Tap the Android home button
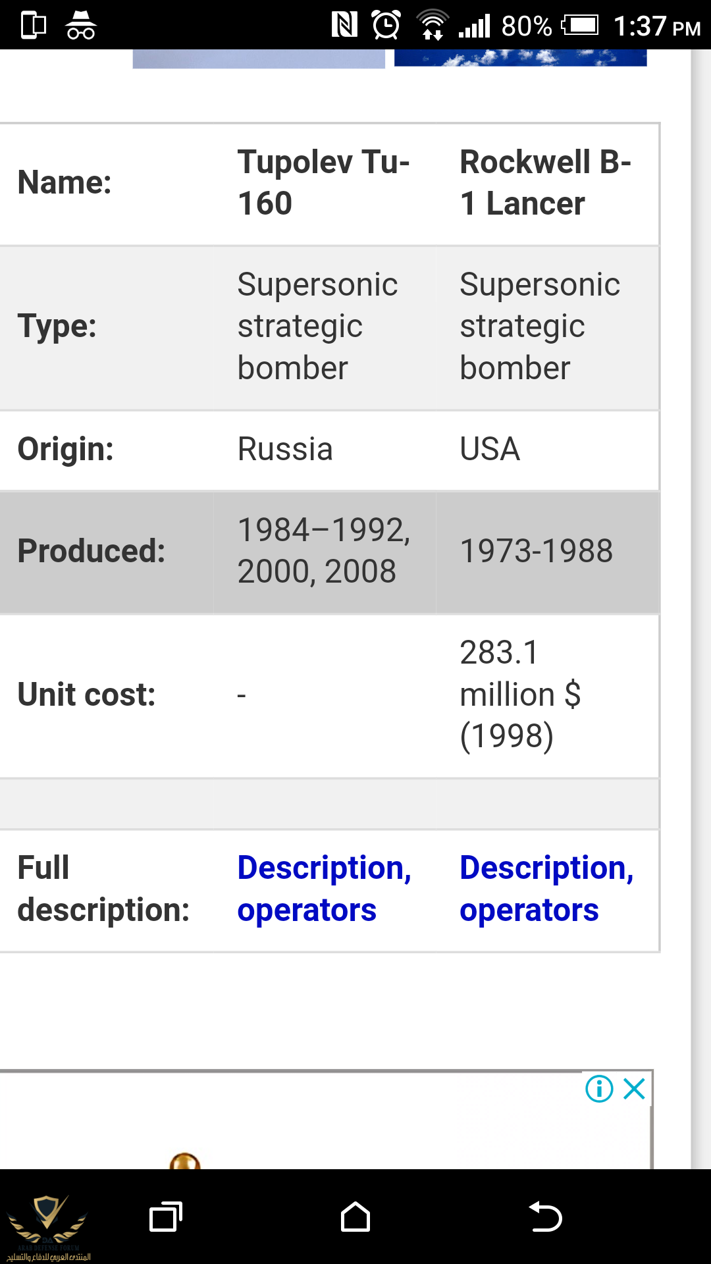 [x=355, y=1217]
